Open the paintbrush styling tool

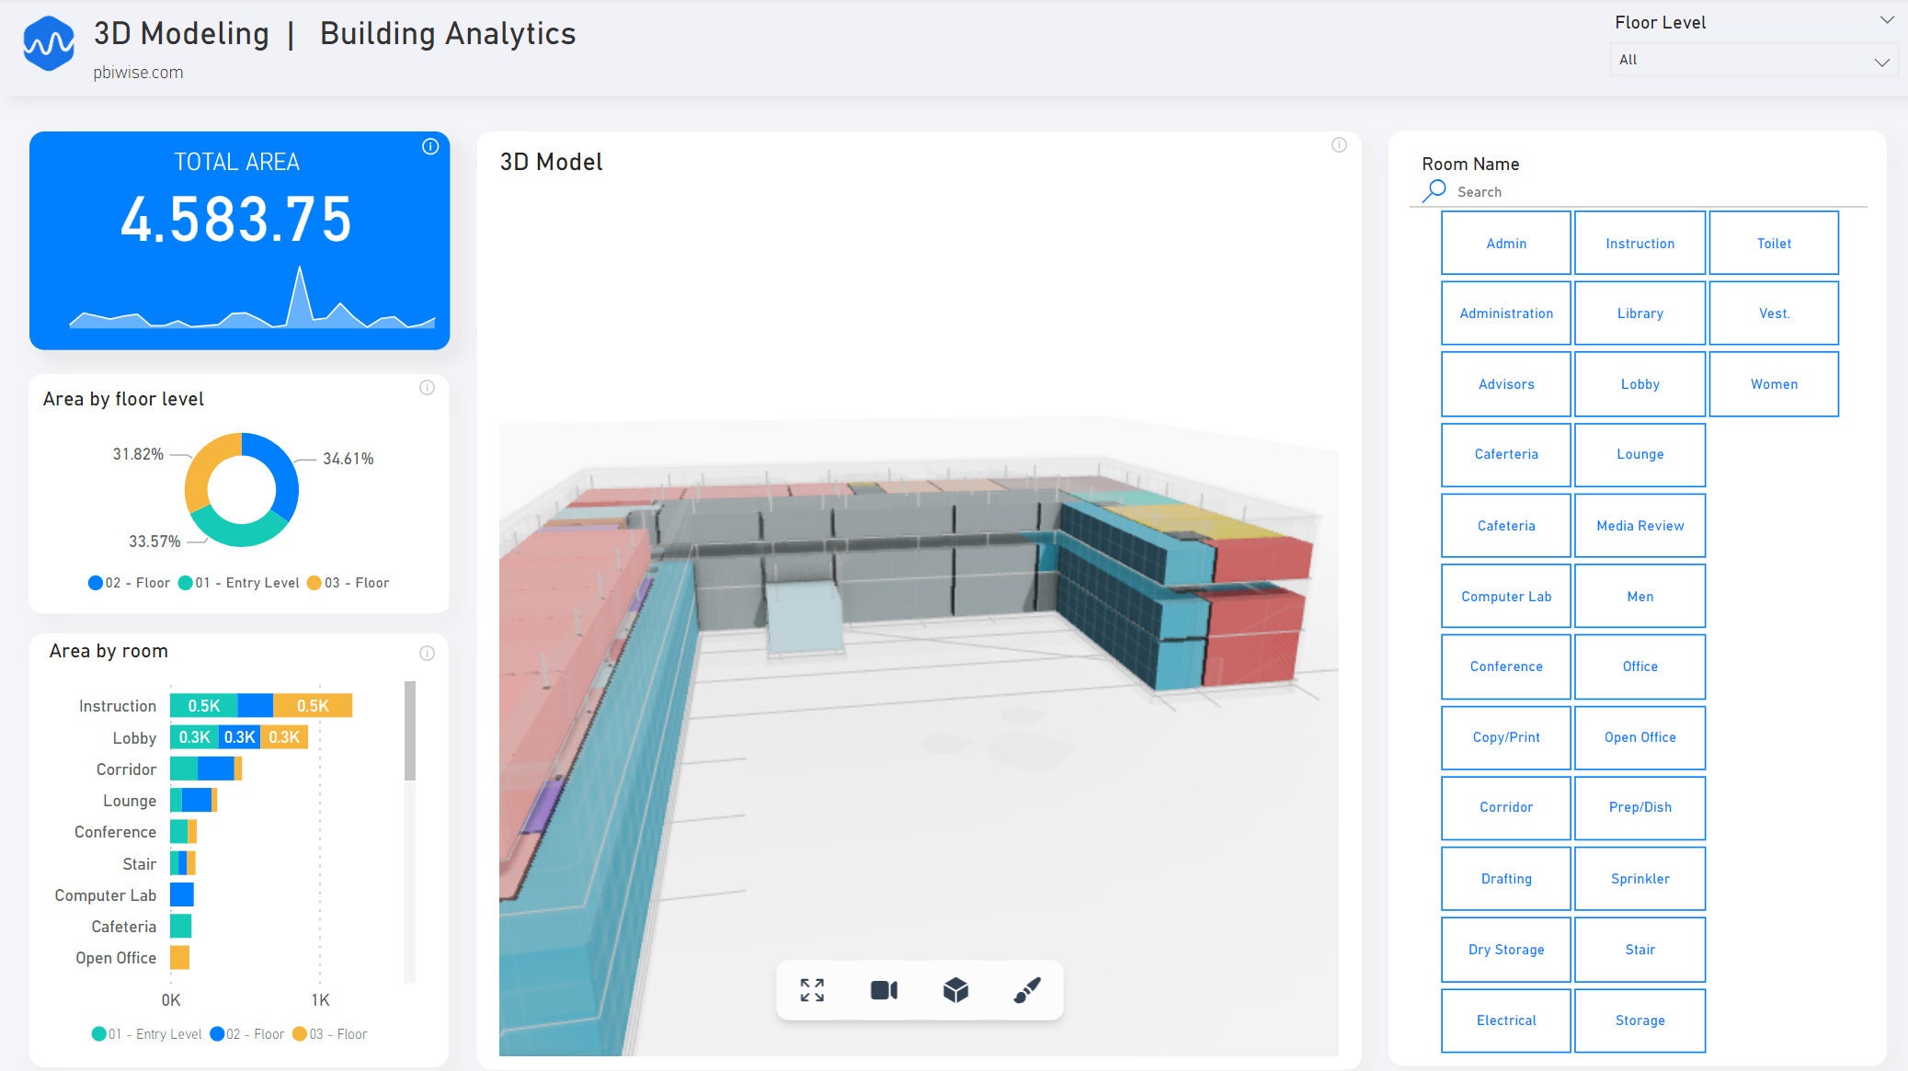coord(1028,990)
